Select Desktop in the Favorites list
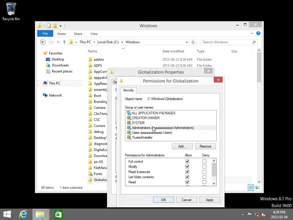This screenshot has width=293, height=220. pyautogui.click(x=58, y=59)
